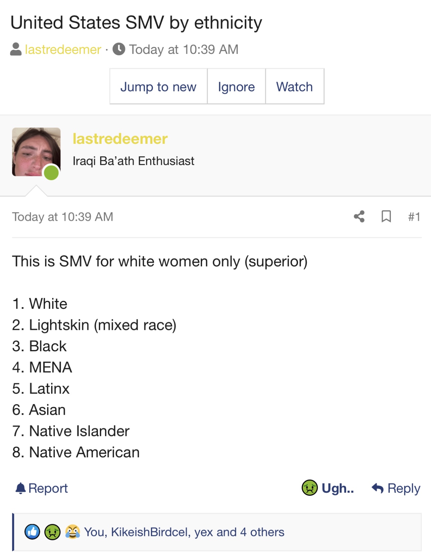Bookmark this post with the bookmark icon
This screenshot has height=559, width=431.
(x=386, y=216)
